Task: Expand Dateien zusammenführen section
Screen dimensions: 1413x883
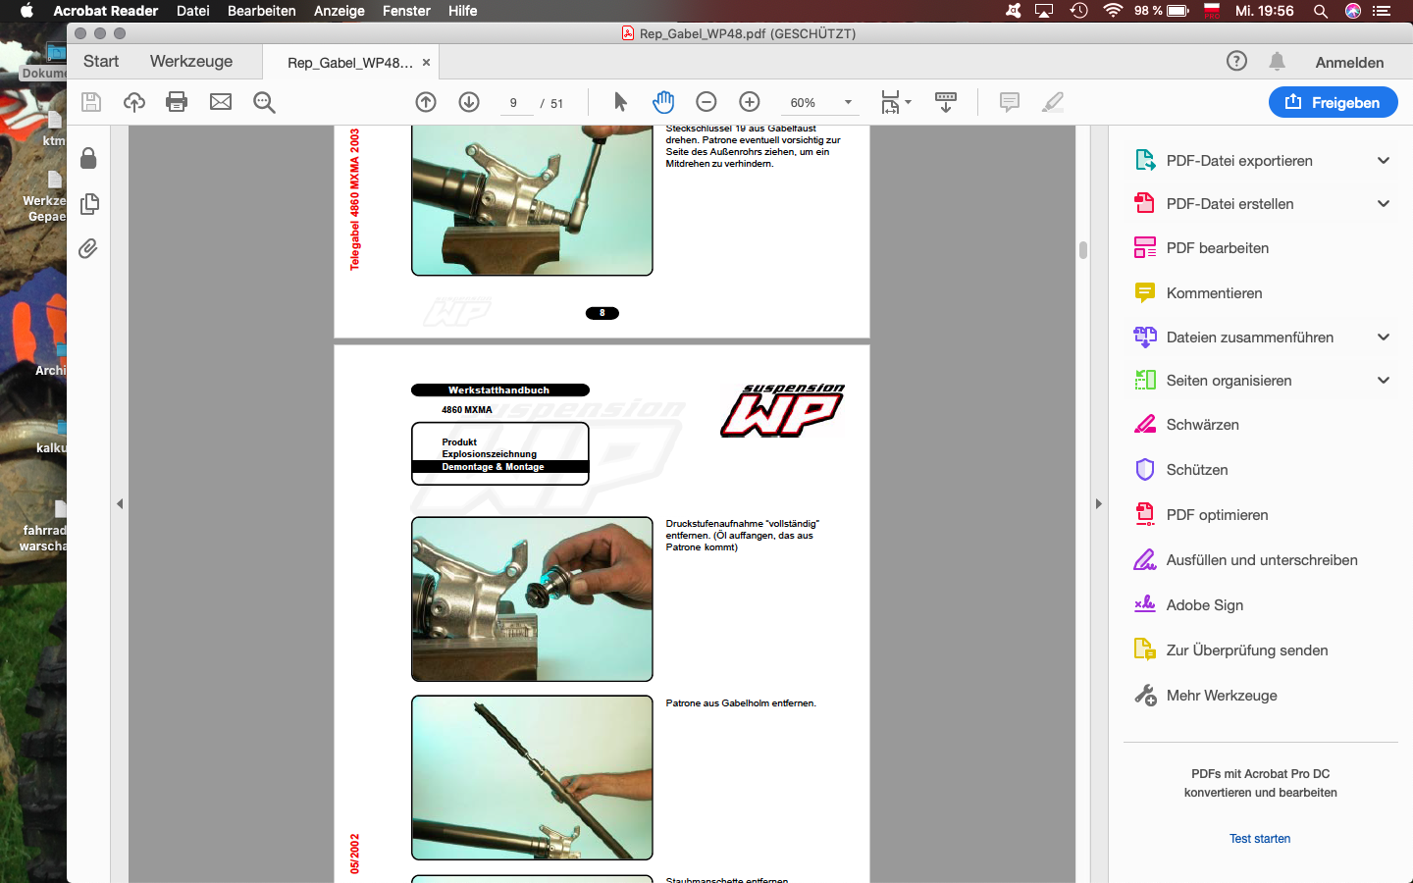Action: 1384,338
